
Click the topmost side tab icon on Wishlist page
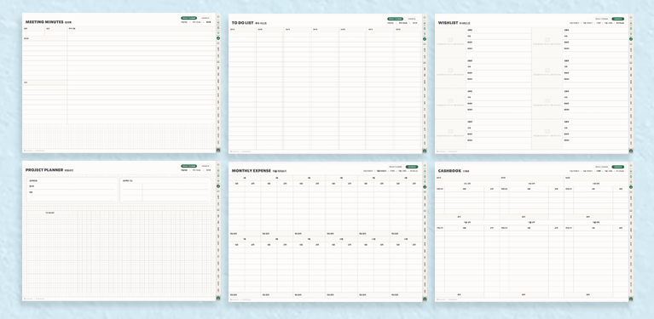631,18
